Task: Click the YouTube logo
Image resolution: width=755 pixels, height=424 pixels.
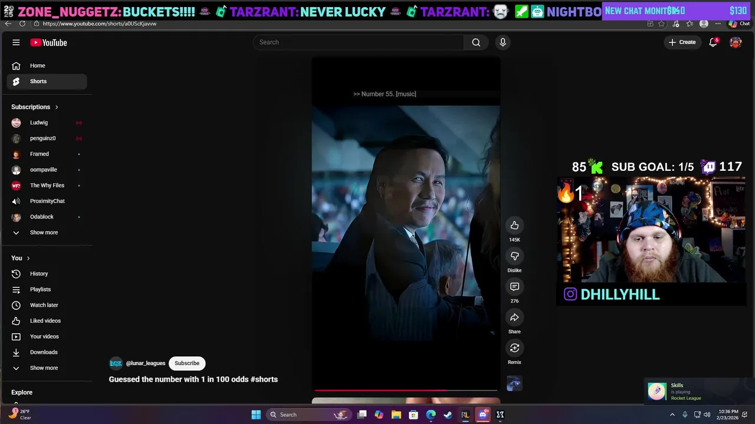Action: pos(48,42)
